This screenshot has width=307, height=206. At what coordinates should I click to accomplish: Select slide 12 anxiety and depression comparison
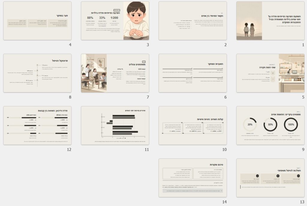(37, 125)
